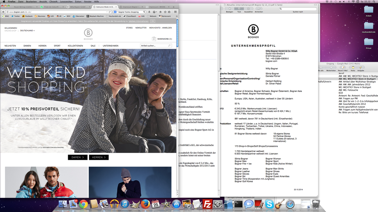Open the Firefox downloads arrow icon
Screen dimensions: 378x212
pyautogui.click(x=149, y=12)
